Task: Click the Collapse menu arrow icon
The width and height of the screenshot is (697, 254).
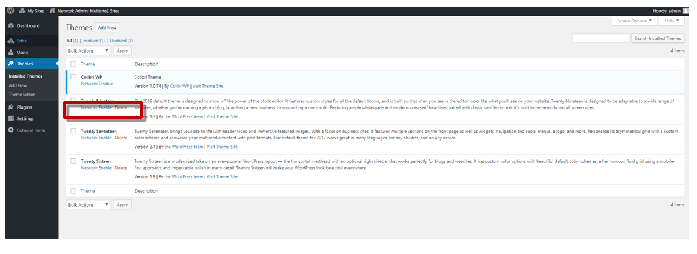Action: coord(11,130)
